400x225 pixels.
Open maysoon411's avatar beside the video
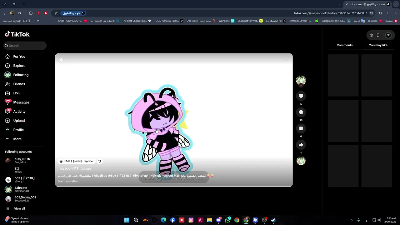(301, 80)
